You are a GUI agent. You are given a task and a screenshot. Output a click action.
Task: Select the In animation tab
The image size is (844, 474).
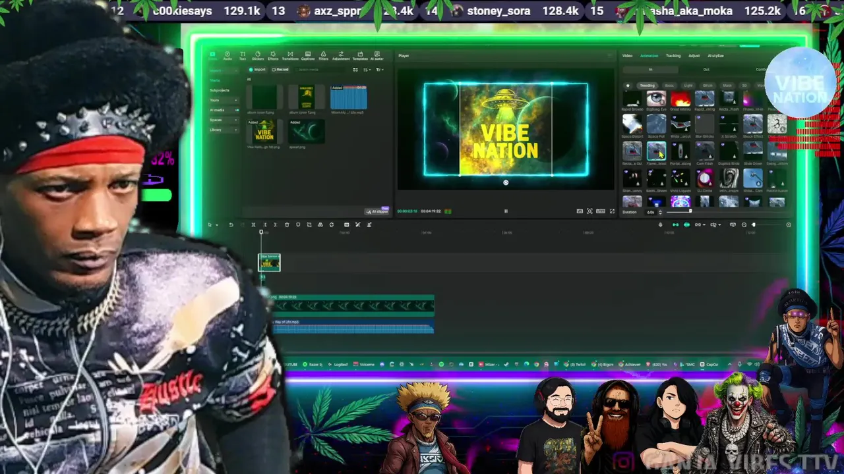click(x=651, y=69)
